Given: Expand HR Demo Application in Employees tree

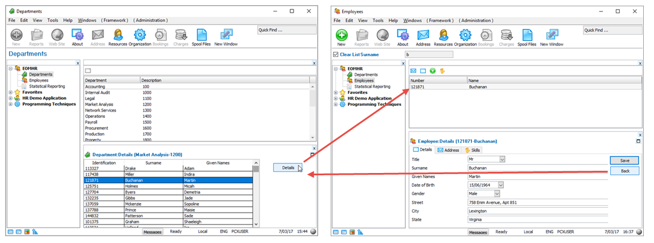Looking at the screenshot, I should point(336,98).
